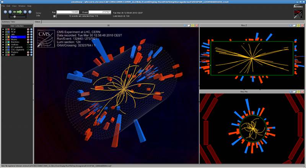Open ECal collection info icon
Screen dimensions: 306x168
pyautogui.click(x=31, y=29)
